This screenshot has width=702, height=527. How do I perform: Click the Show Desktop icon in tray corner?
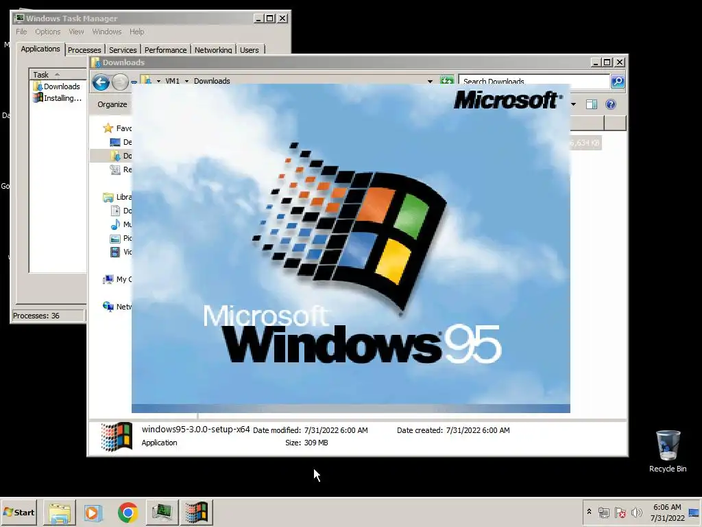tap(694, 512)
